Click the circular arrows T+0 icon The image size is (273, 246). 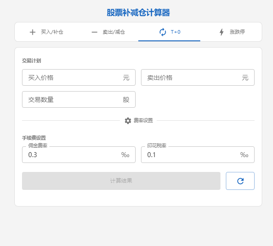(x=163, y=32)
